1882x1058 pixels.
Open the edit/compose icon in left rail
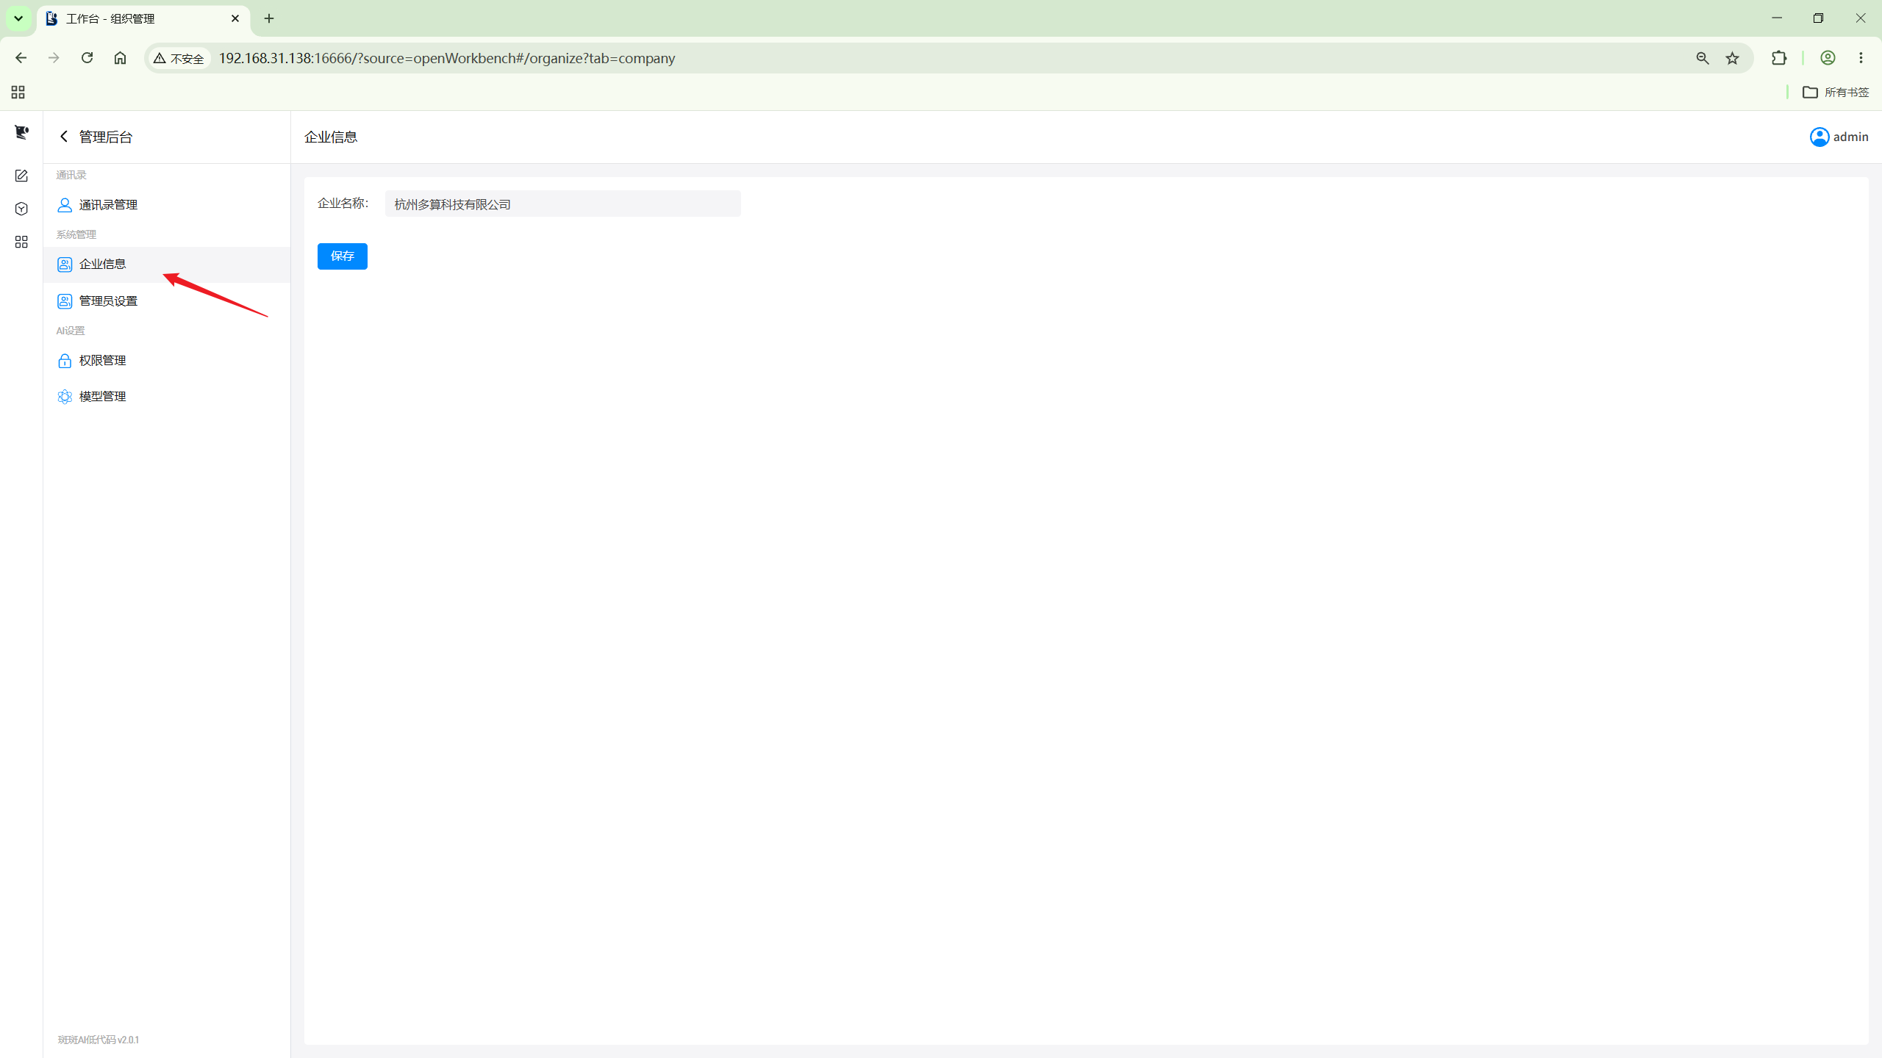tap(21, 176)
